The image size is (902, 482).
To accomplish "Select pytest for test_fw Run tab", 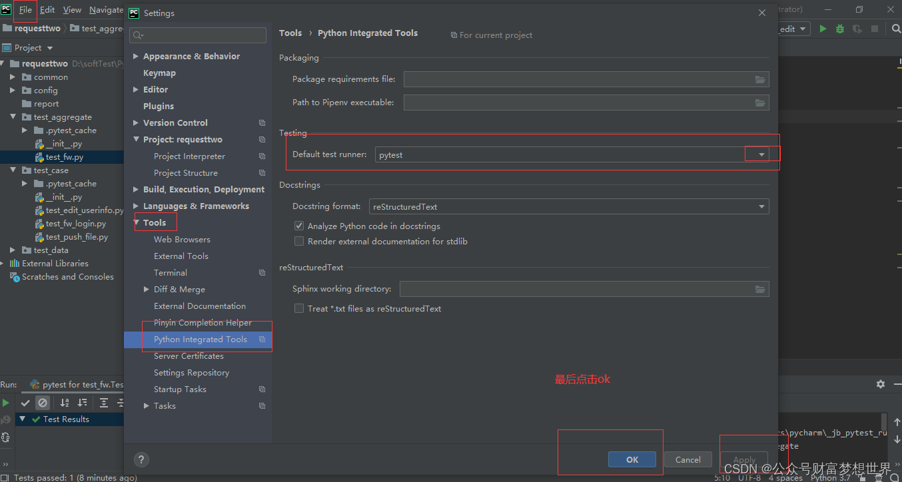I will point(77,384).
